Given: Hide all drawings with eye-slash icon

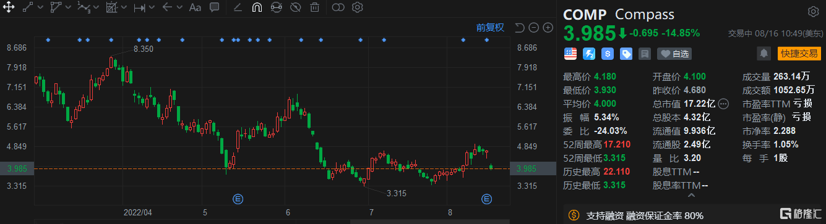Looking at the screenshot, I should pyautogui.click(x=295, y=8).
